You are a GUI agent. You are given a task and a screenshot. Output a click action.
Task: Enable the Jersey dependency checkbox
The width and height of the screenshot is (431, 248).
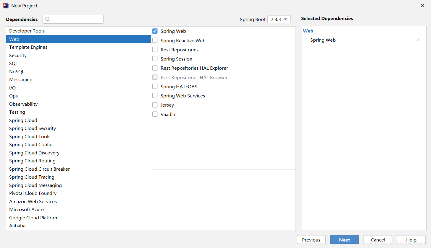point(155,105)
